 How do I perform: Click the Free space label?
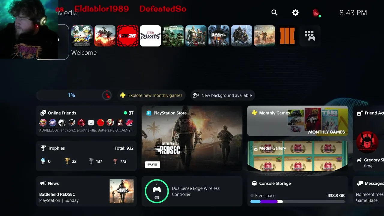(265, 196)
